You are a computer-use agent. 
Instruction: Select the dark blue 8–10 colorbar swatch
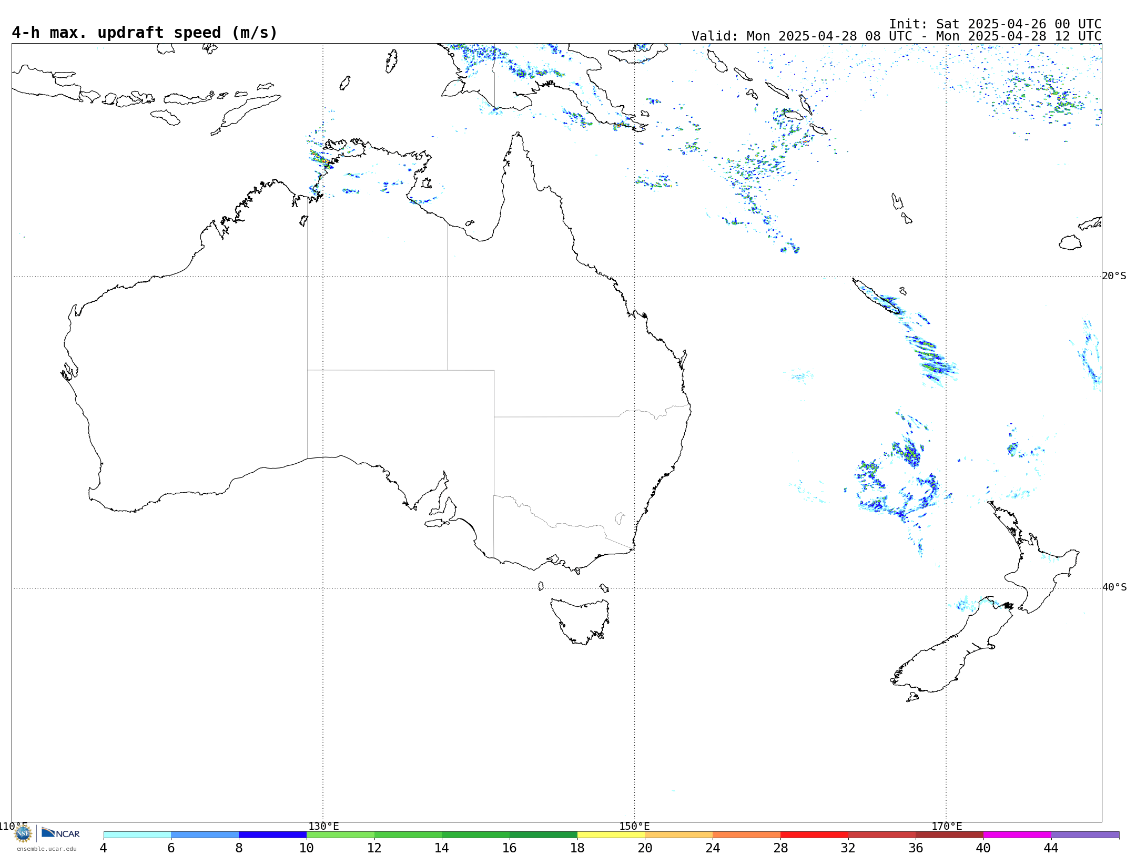(x=272, y=835)
